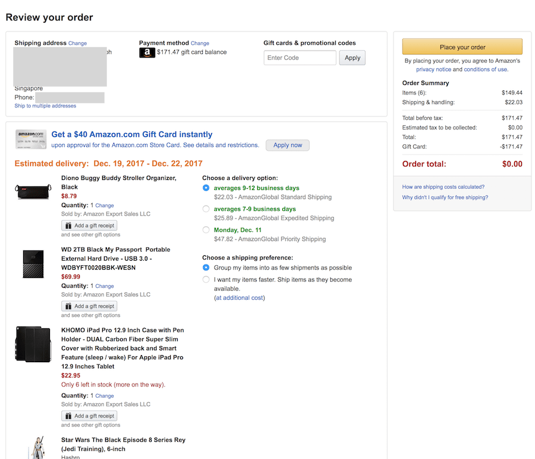Viewport: 535px width, 459px height.
Task: Change quantity of KHOMO iPad Pro case
Action: click(105, 396)
